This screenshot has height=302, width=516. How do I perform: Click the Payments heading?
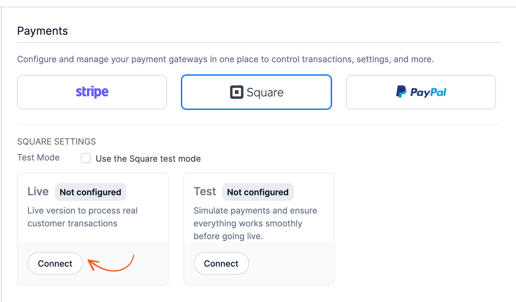coord(42,31)
